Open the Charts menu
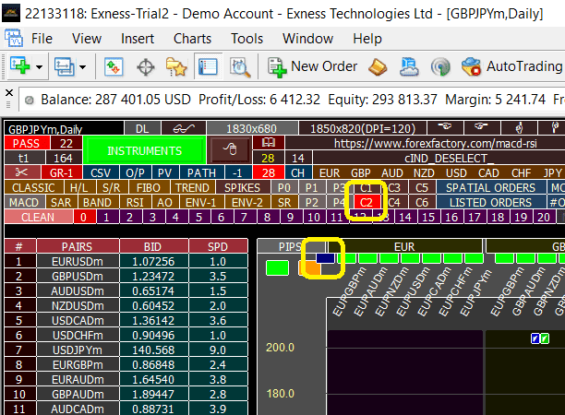 coord(192,39)
